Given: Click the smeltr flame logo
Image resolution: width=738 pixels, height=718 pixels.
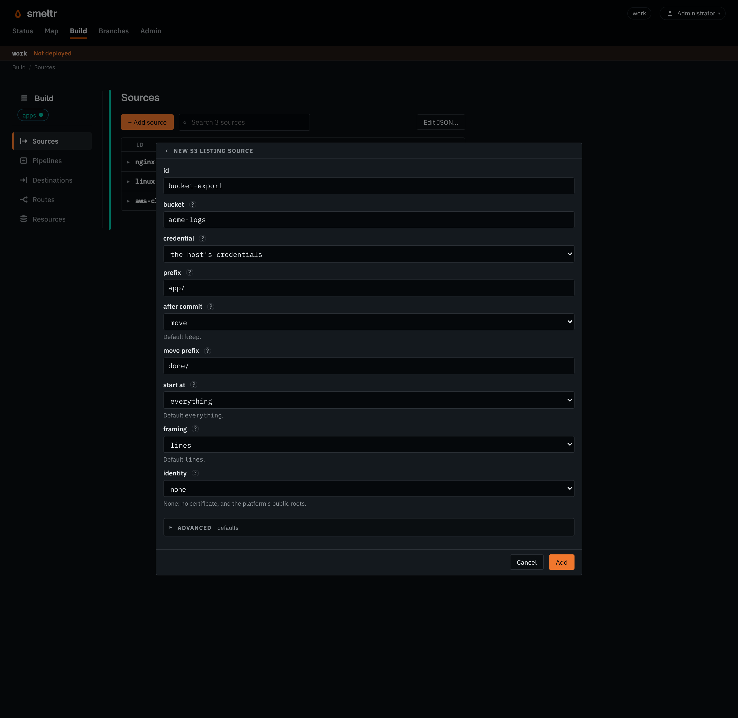Looking at the screenshot, I should coord(18,14).
